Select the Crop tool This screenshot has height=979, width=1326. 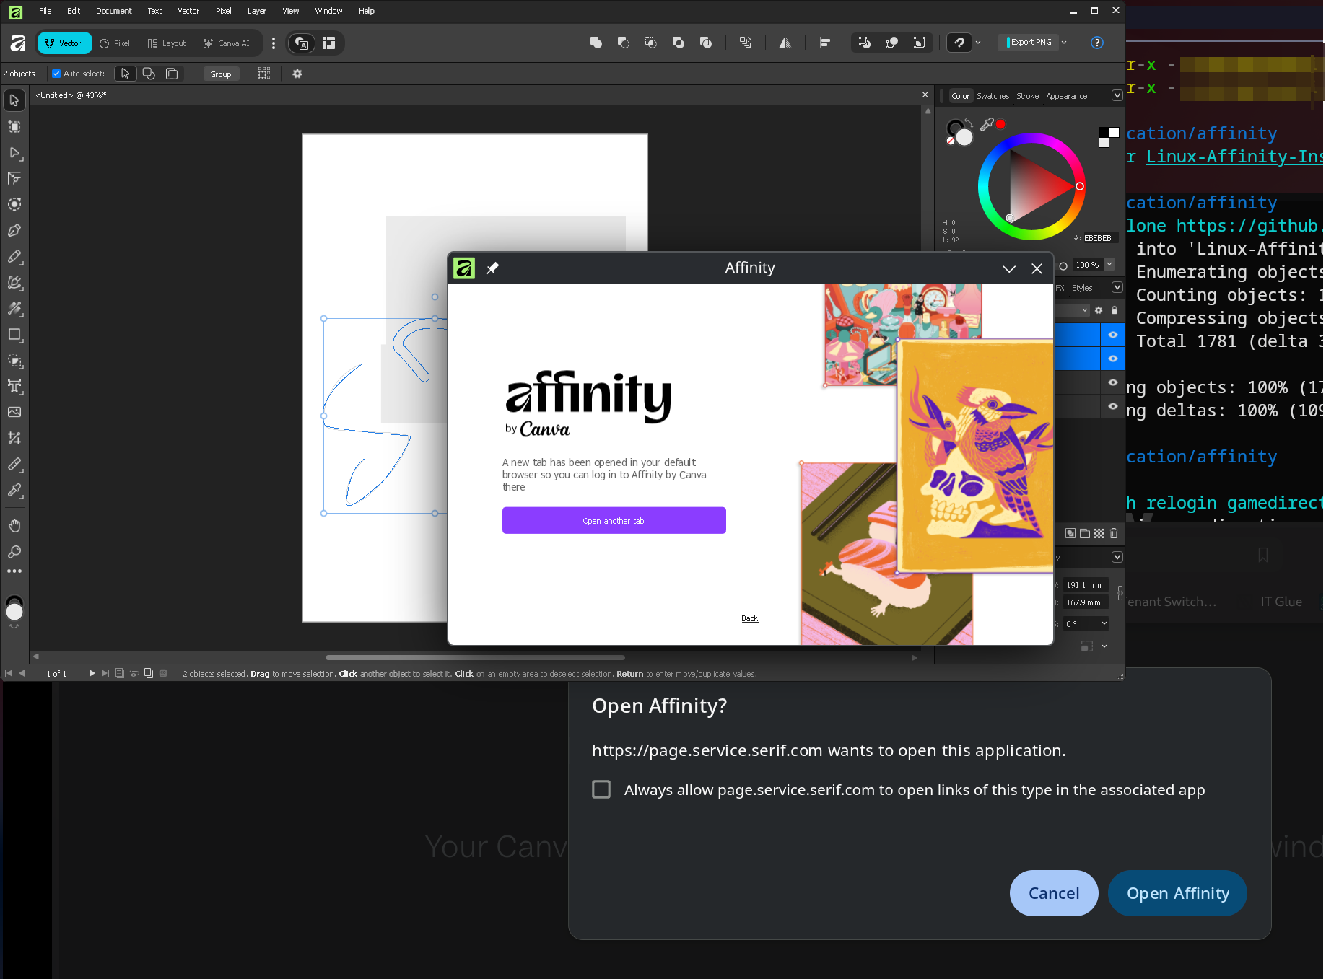[14, 438]
